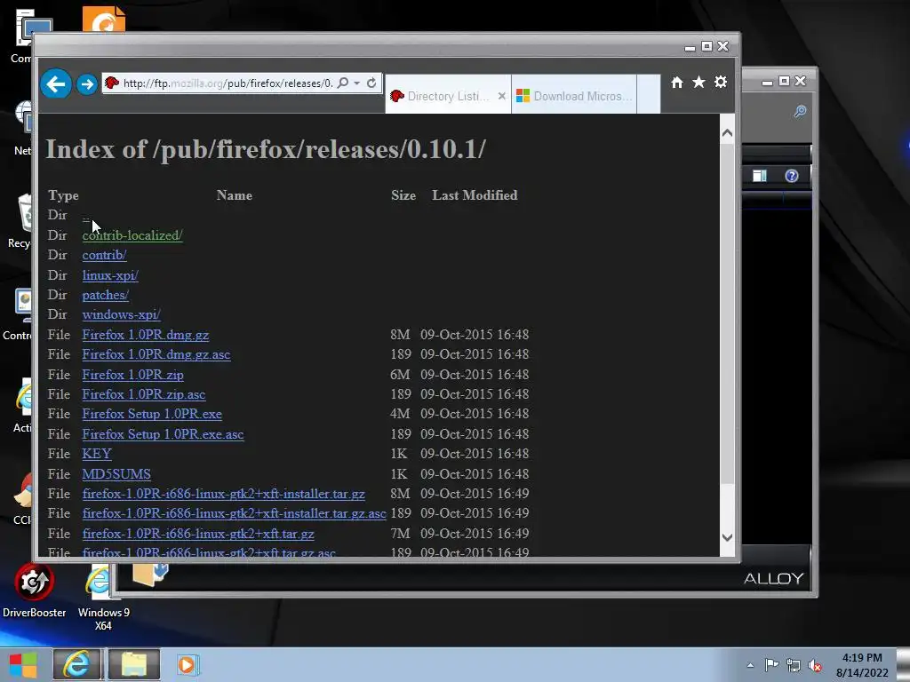Refresh the current page
This screenshot has width=910, height=682.
pyautogui.click(x=371, y=83)
